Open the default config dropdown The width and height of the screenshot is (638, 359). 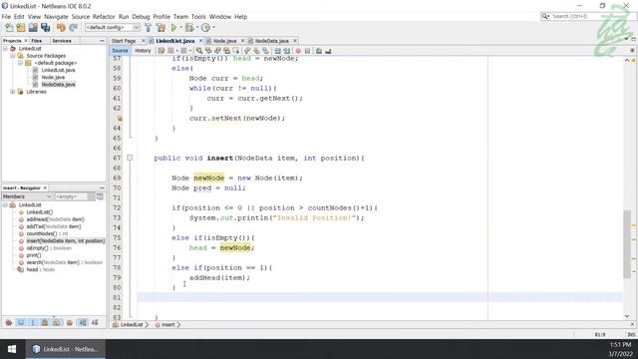pyautogui.click(x=113, y=27)
